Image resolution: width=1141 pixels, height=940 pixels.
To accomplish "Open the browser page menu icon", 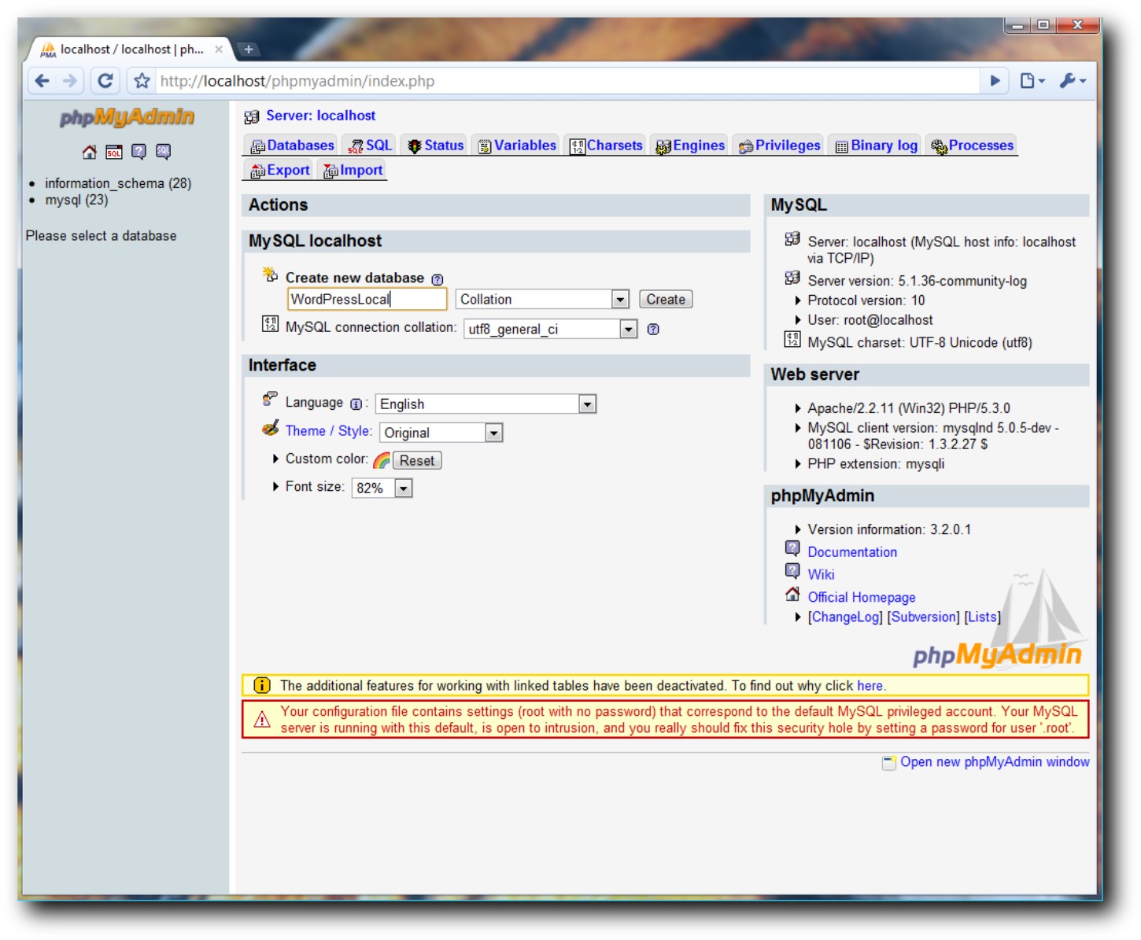I will [1032, 81].
